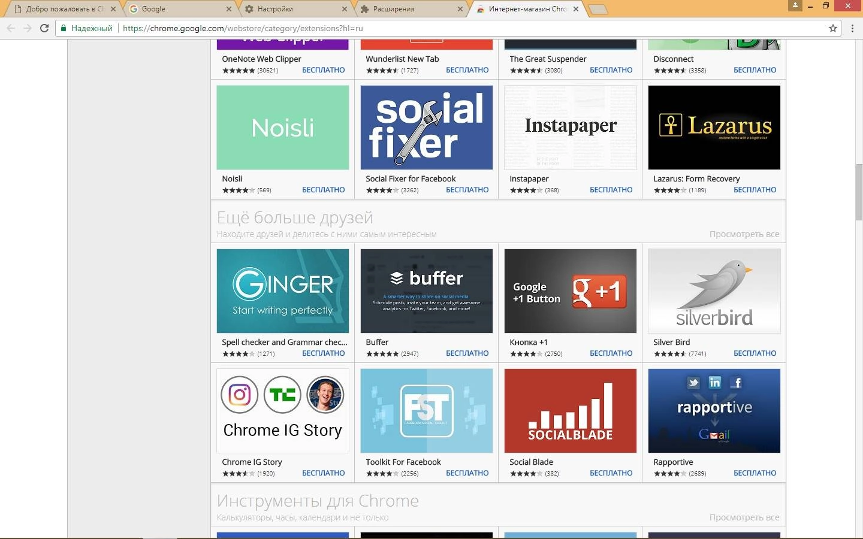This screenshot has width=863, height=539.
Task: Open the Chrome user profile icon
Action: tap(795, 5)
